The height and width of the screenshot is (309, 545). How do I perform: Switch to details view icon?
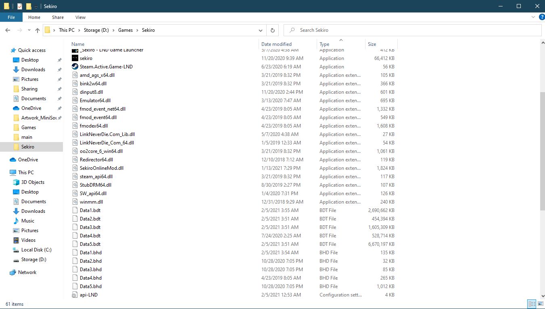[x=532, y=304]
